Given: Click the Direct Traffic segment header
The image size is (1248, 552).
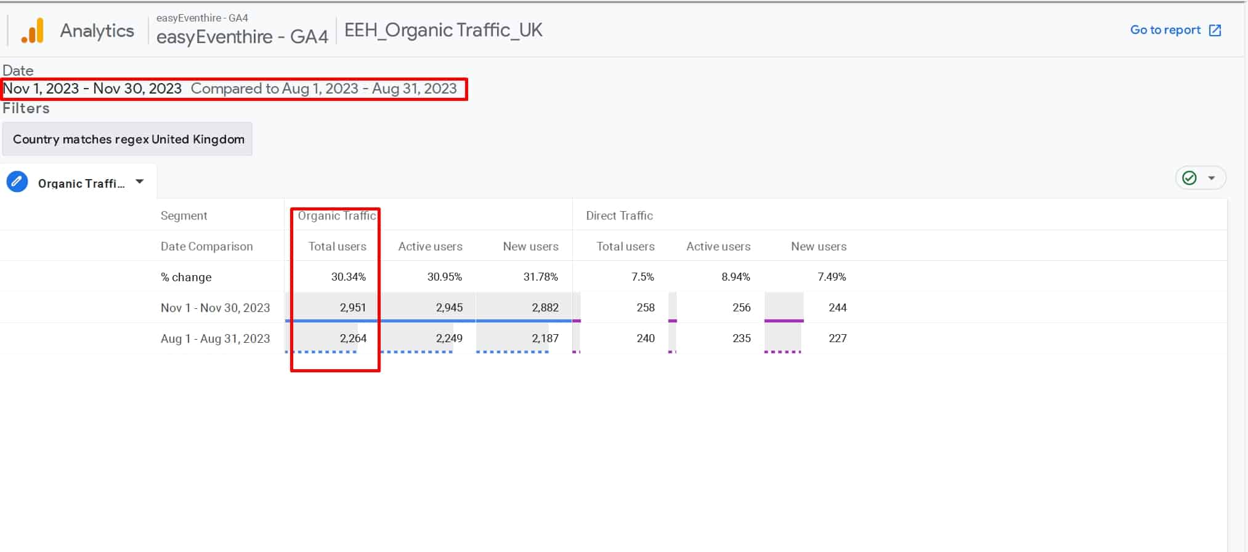Looking at the screenshot, I should click(619, 215).
